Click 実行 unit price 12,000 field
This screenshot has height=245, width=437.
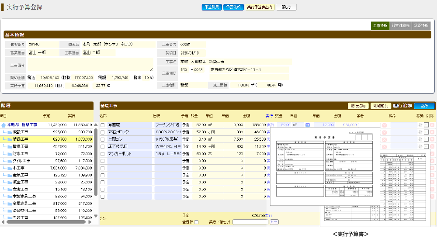[324, 125]
